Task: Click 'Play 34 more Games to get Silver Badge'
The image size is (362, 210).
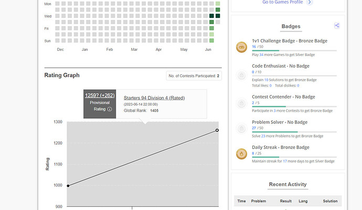Action: click(x=283, y=55)
